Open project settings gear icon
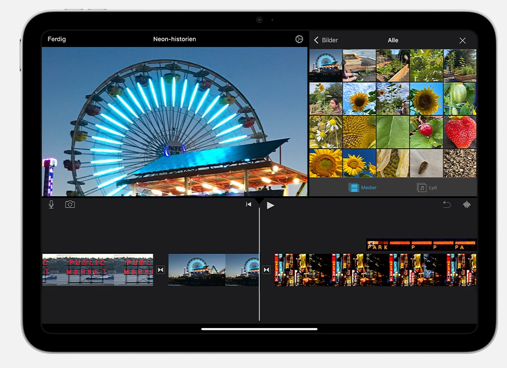Image resolution: width=507 pixels, height=368 pixels. (x=299, y=39)
